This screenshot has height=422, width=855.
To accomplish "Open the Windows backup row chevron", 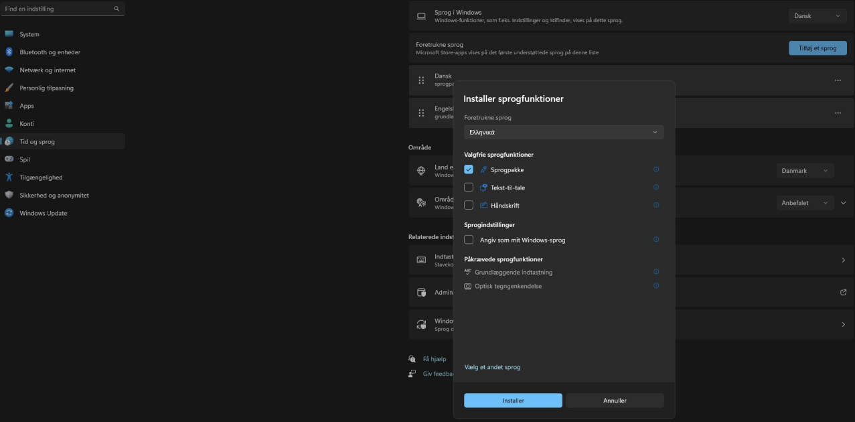I will (x=843, y=324).
